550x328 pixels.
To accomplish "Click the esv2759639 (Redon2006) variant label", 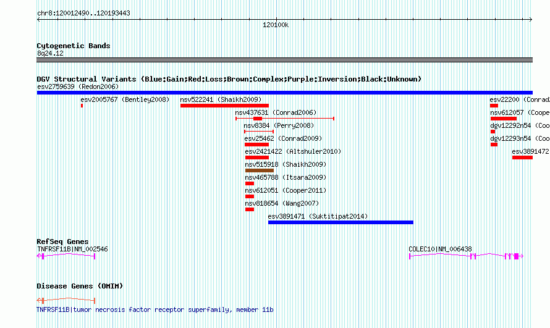I will (x=78, y=86).
